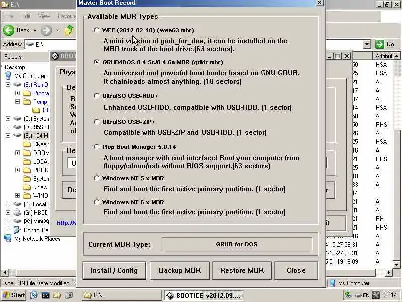This screenshot has height=302, width=402.
Task: Switch to BOOTICE v2012.09 taskbar button
Action: coord(204,295)
